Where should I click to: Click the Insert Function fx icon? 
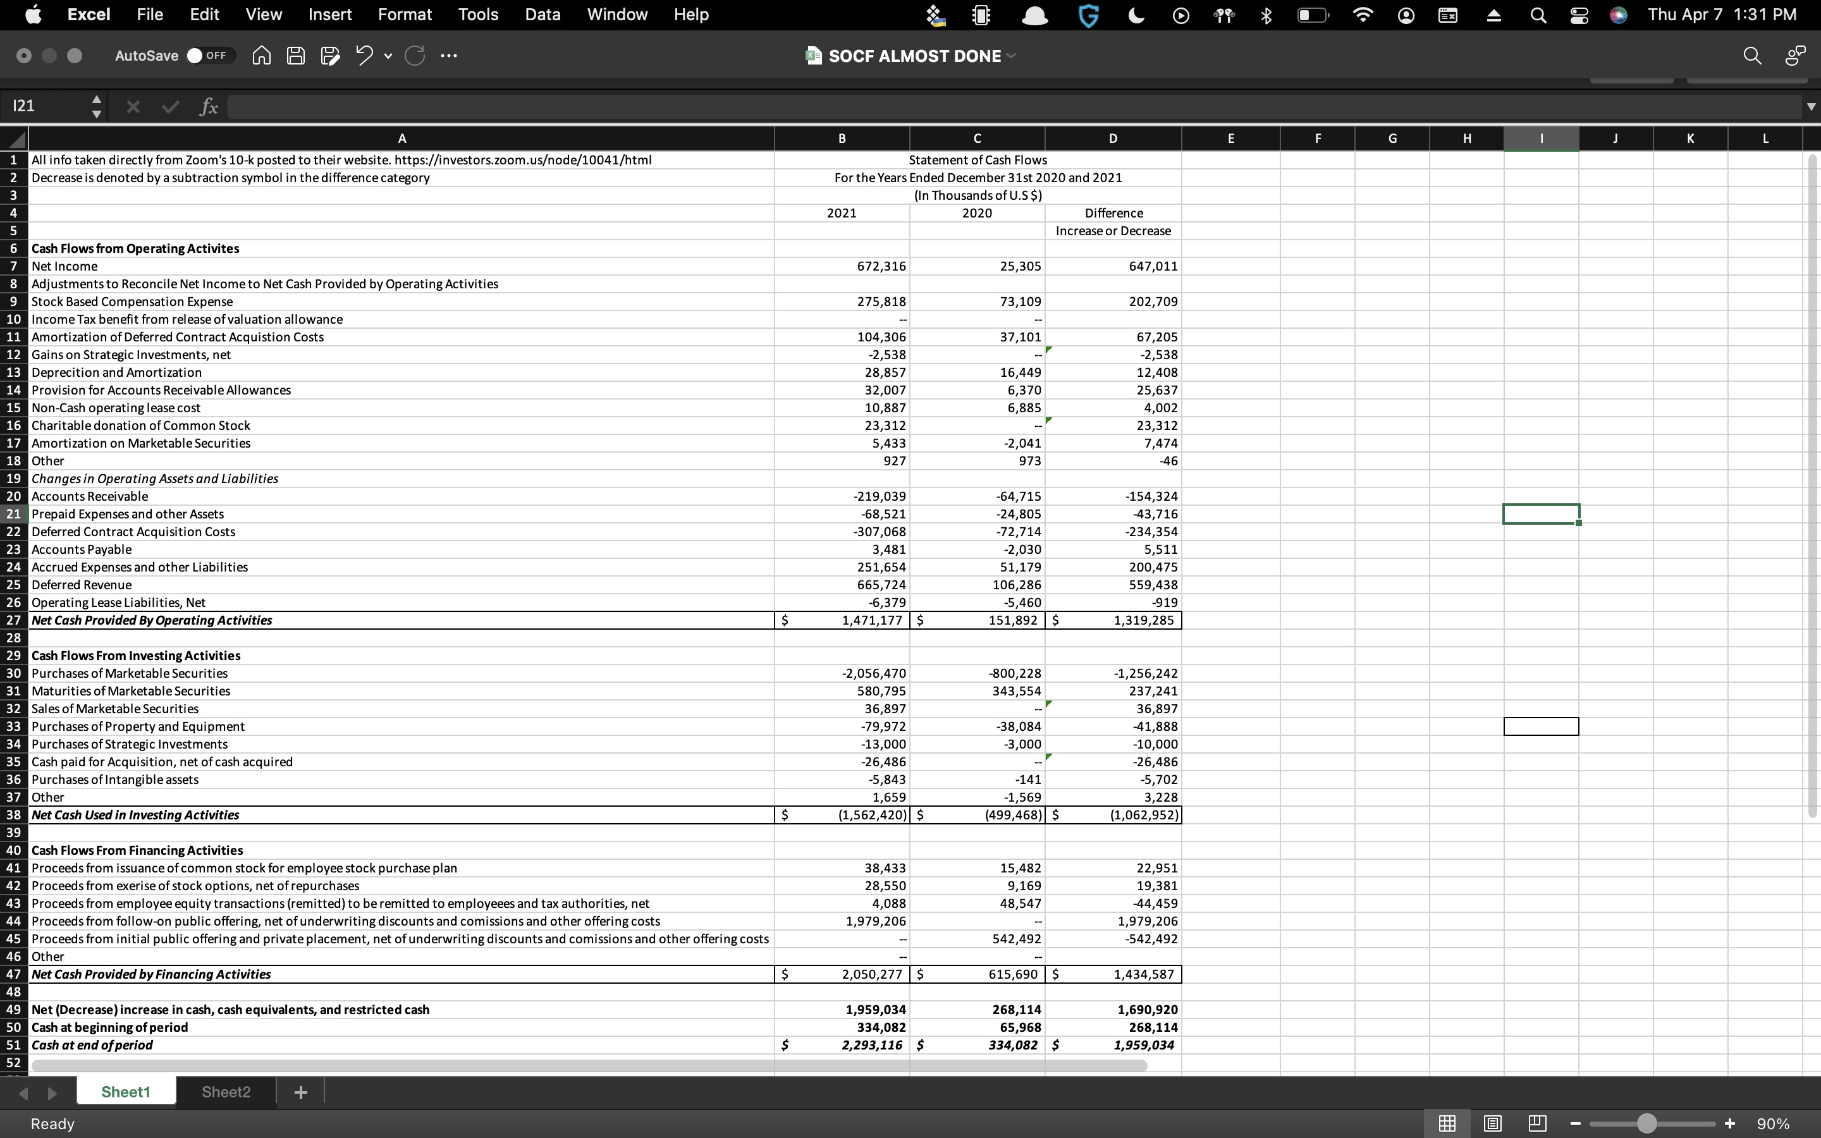tap(209, 106)
